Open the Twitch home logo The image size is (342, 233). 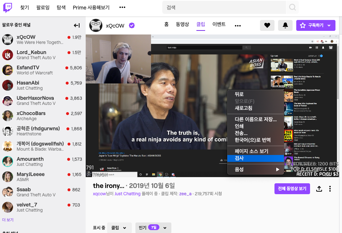click(8, 7)
